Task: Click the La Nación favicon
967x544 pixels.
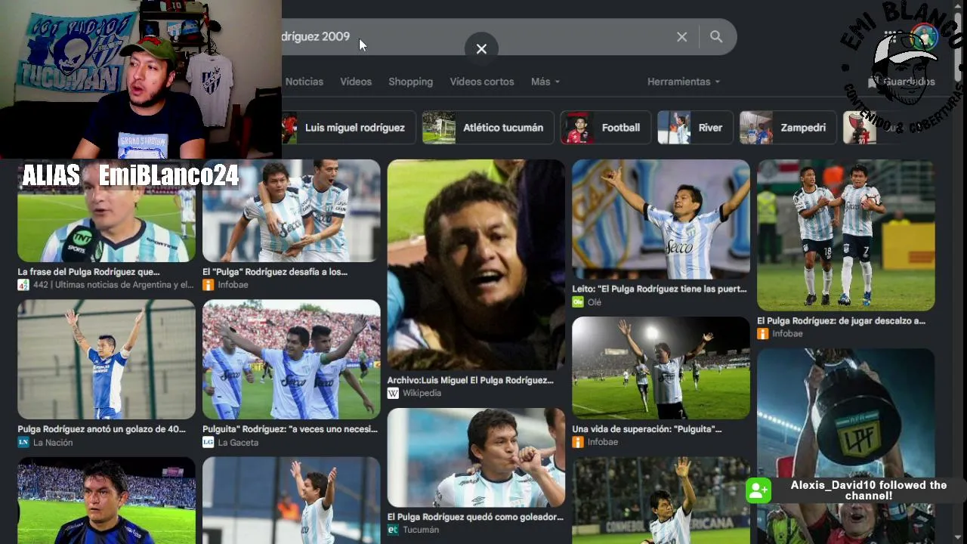Action: (x=23, y=442)
